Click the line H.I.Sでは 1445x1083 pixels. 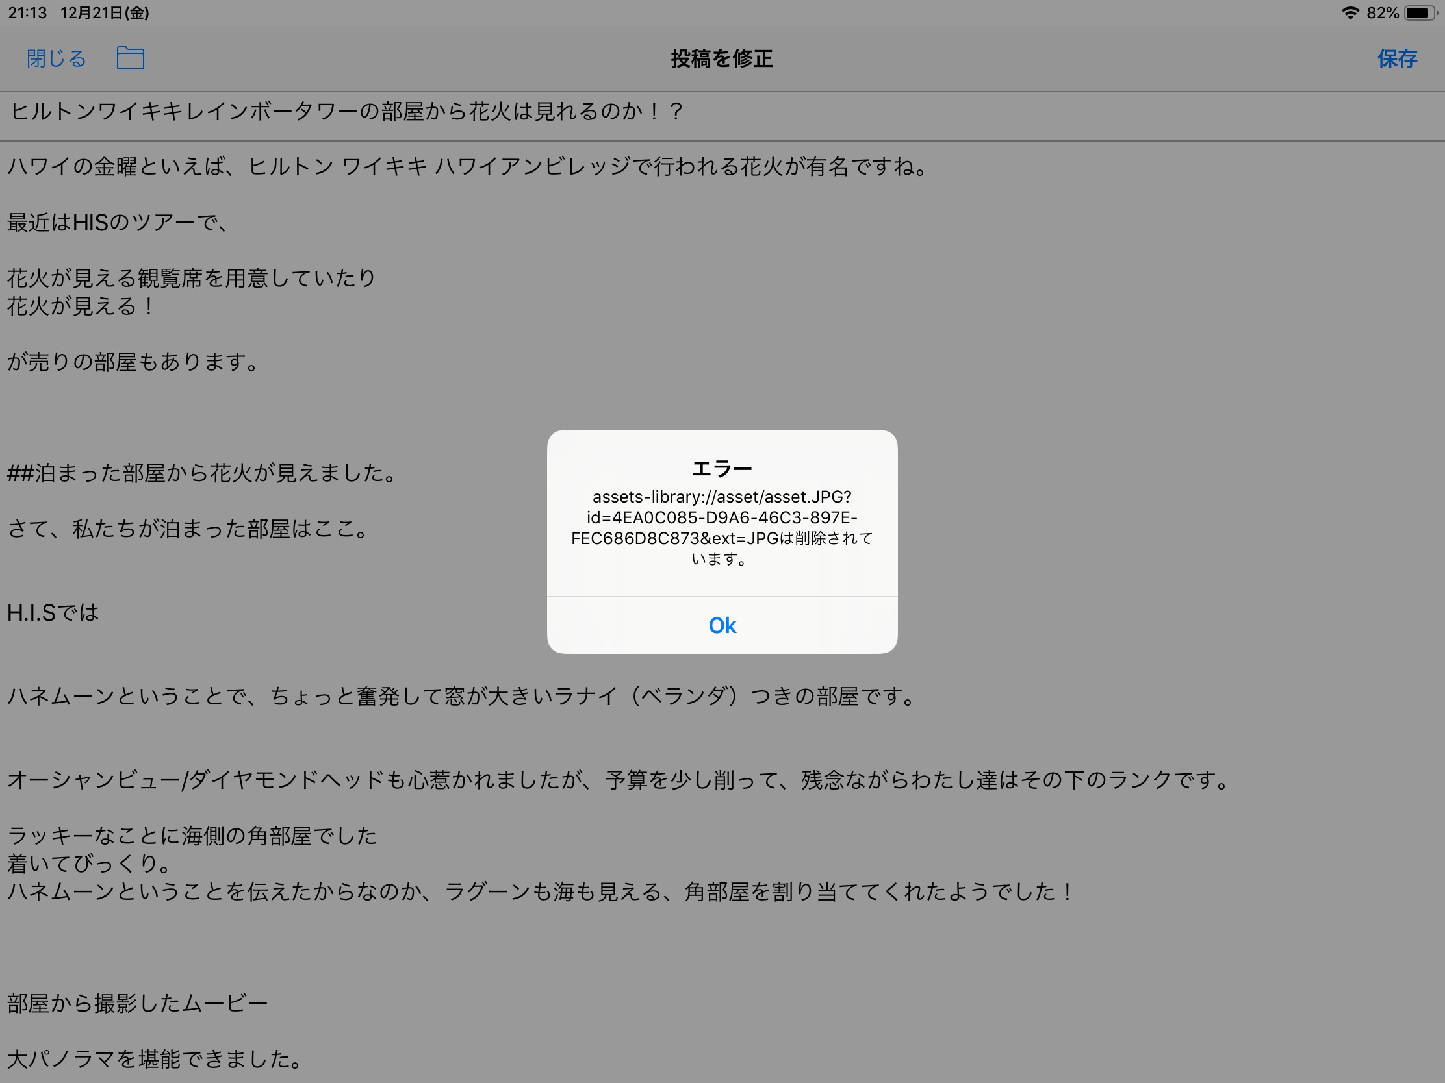53,612
